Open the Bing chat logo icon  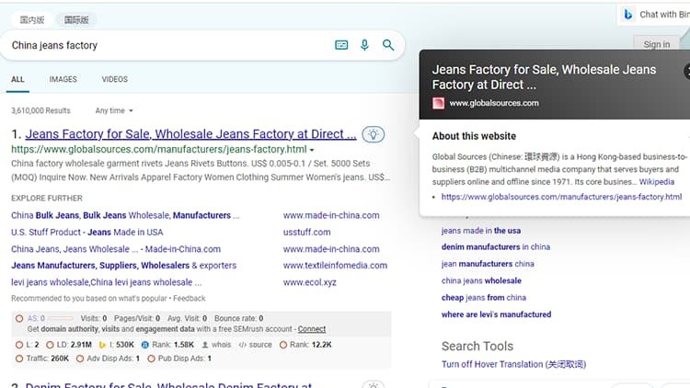tap(628, 15)
